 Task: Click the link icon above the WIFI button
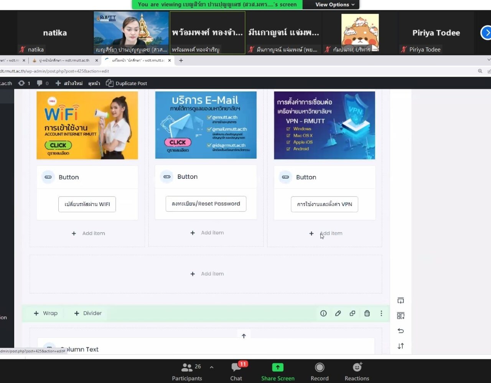click(x=48, y=177)
